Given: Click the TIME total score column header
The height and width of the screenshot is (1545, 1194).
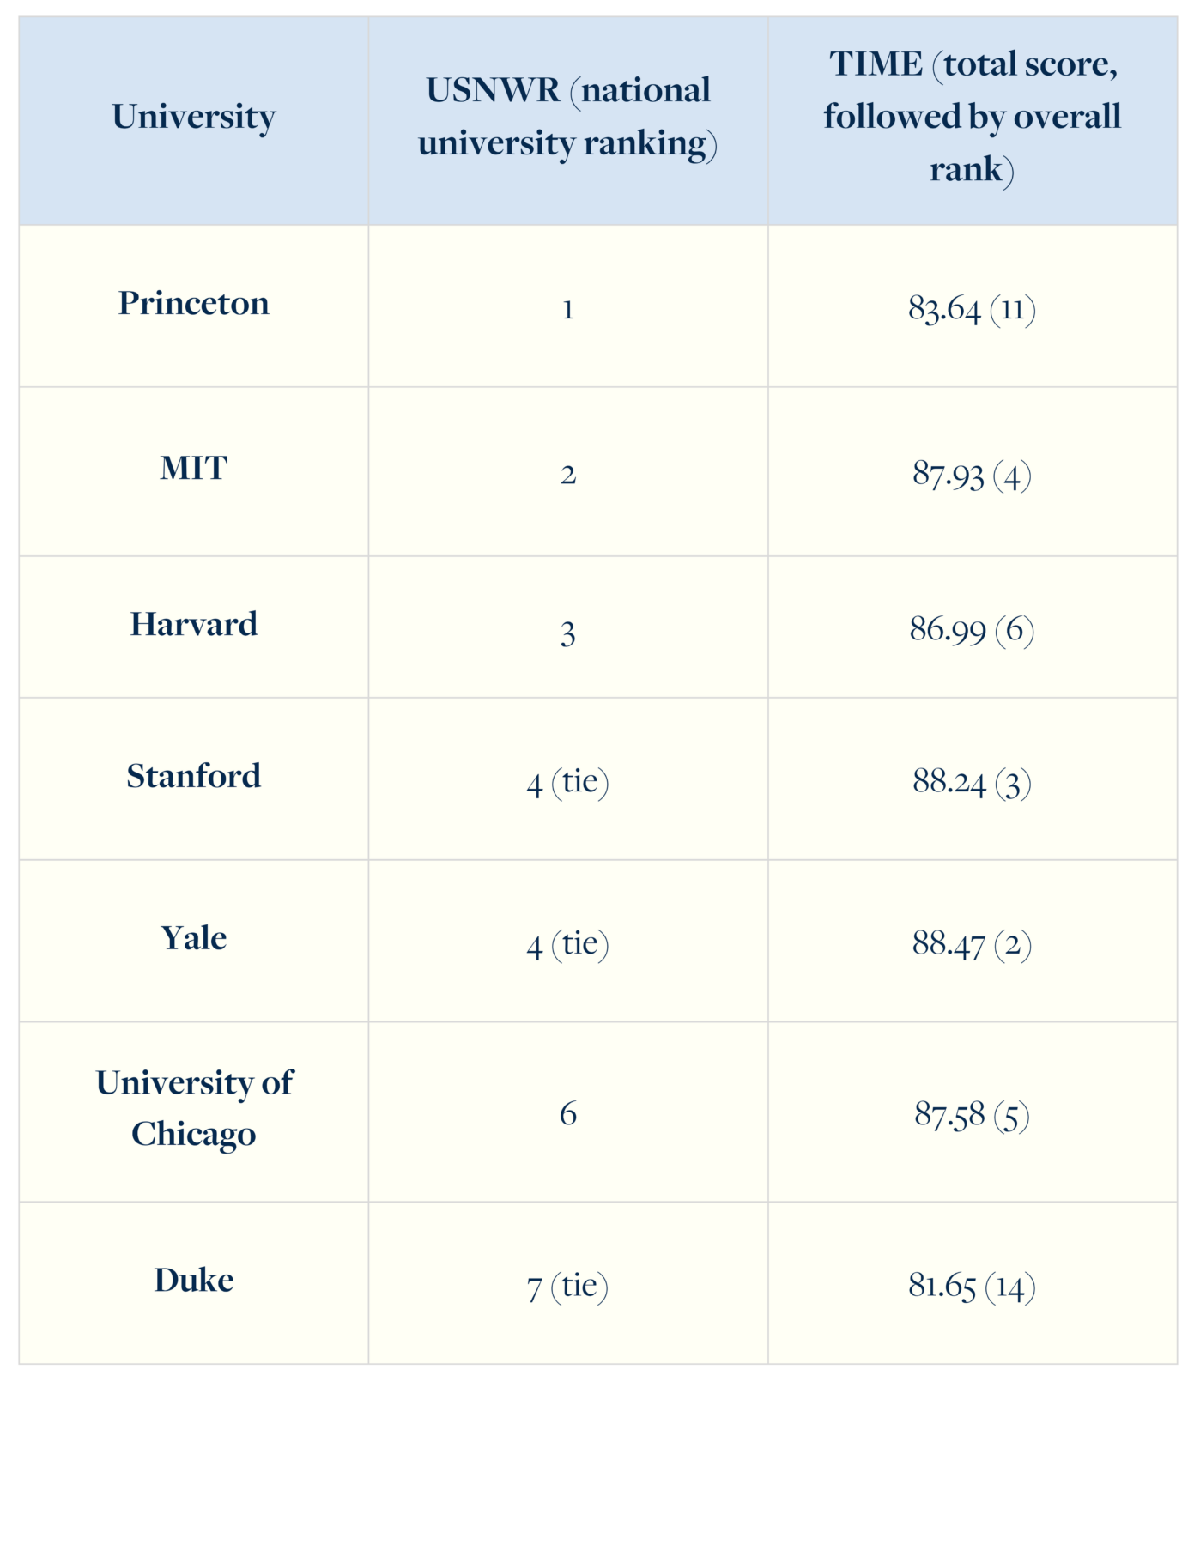Looking at the screenshot, I should coord(972,117).
